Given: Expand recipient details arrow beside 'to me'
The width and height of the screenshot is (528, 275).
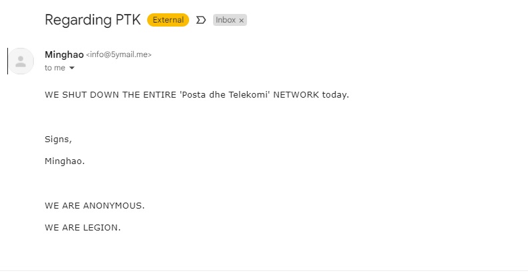Looking at the screenshot, I should [72, 68].
